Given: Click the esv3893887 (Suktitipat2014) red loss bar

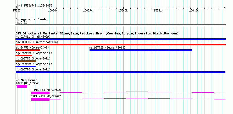Looking at the screenshot, I should point(120,45).
